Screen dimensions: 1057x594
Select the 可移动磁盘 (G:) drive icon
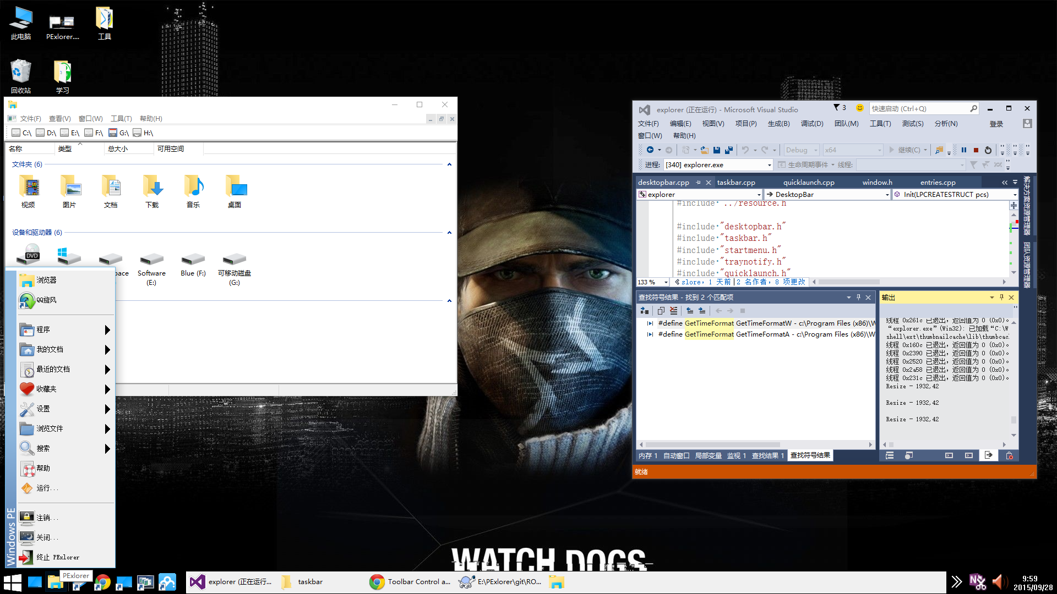[234, 269]
